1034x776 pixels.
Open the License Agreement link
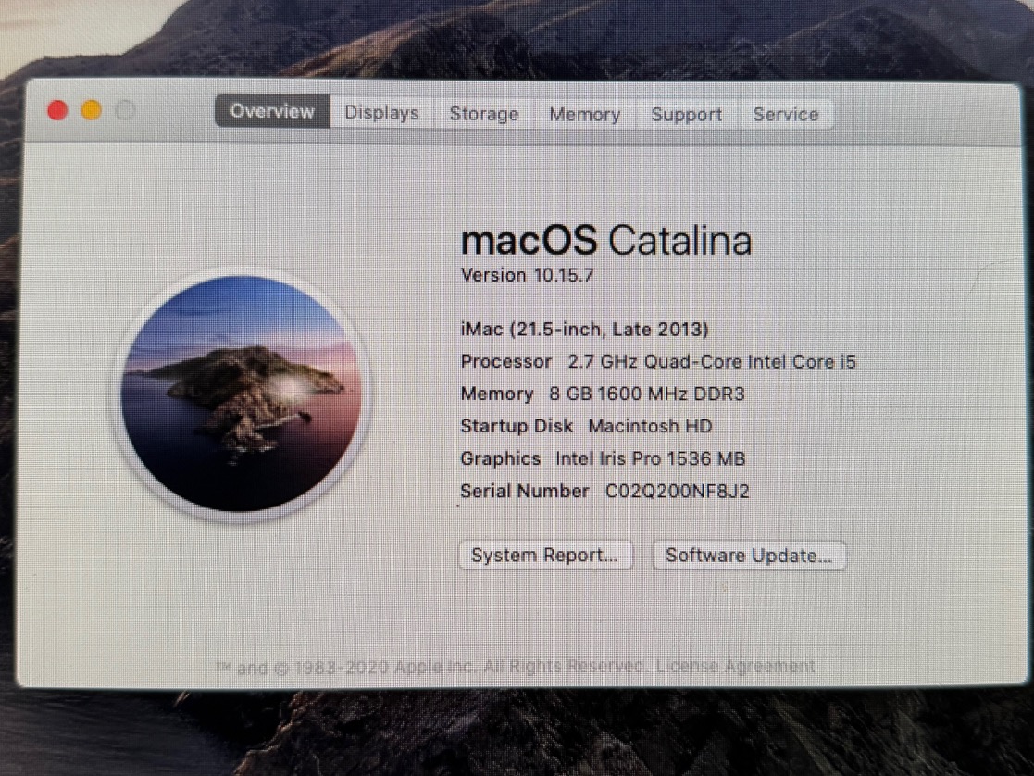(x=737, y=666)
